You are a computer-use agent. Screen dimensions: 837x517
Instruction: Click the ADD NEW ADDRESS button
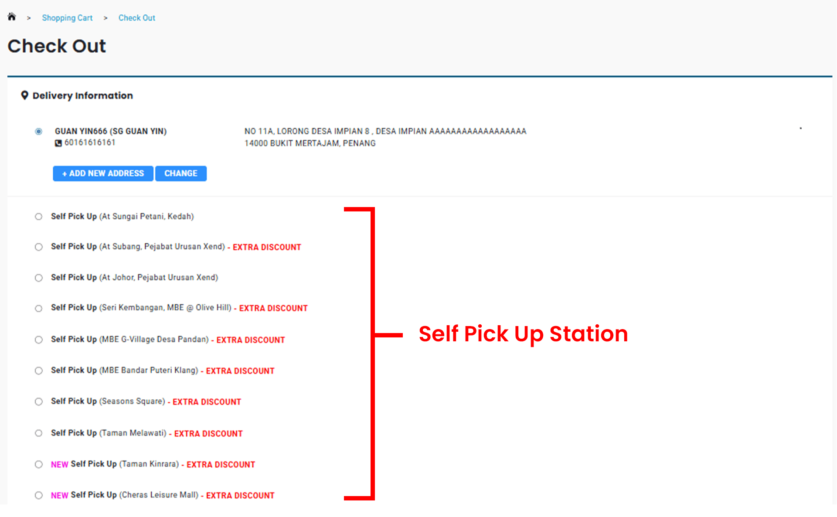pos(103,173)
